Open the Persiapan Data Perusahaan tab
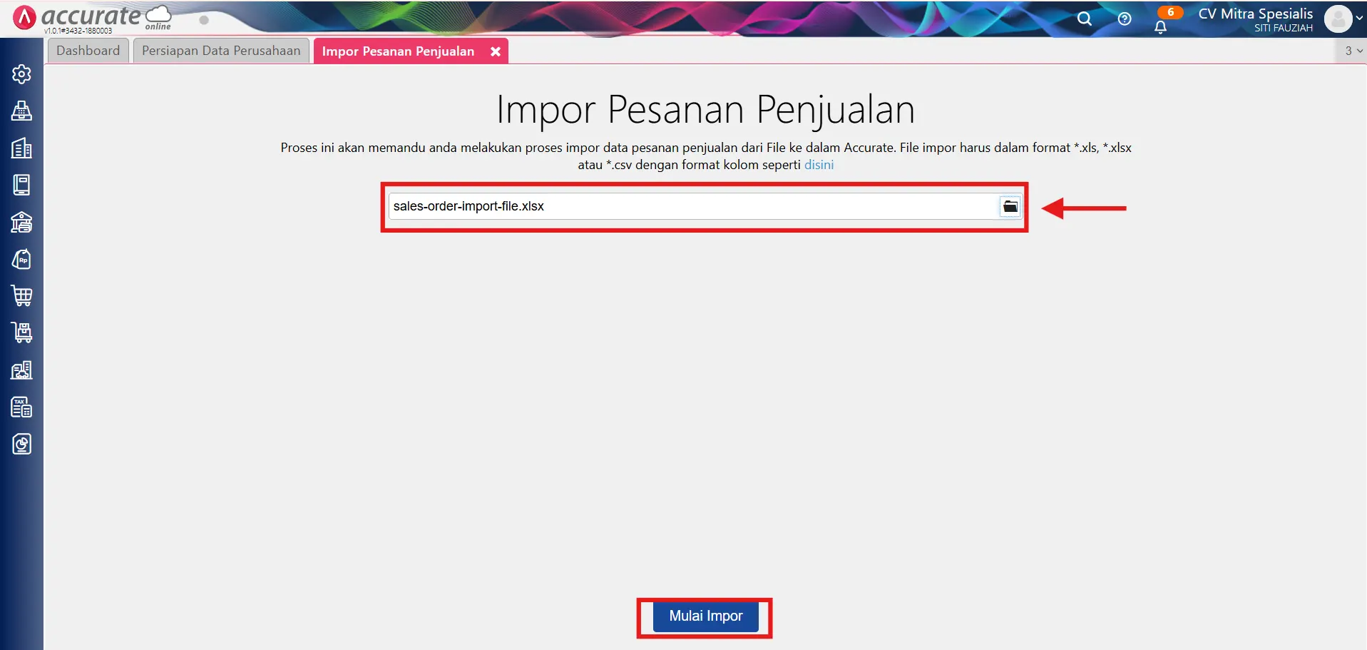This screenshot has width=1367, height=650. pyautogui.click(x=220, y=51)
